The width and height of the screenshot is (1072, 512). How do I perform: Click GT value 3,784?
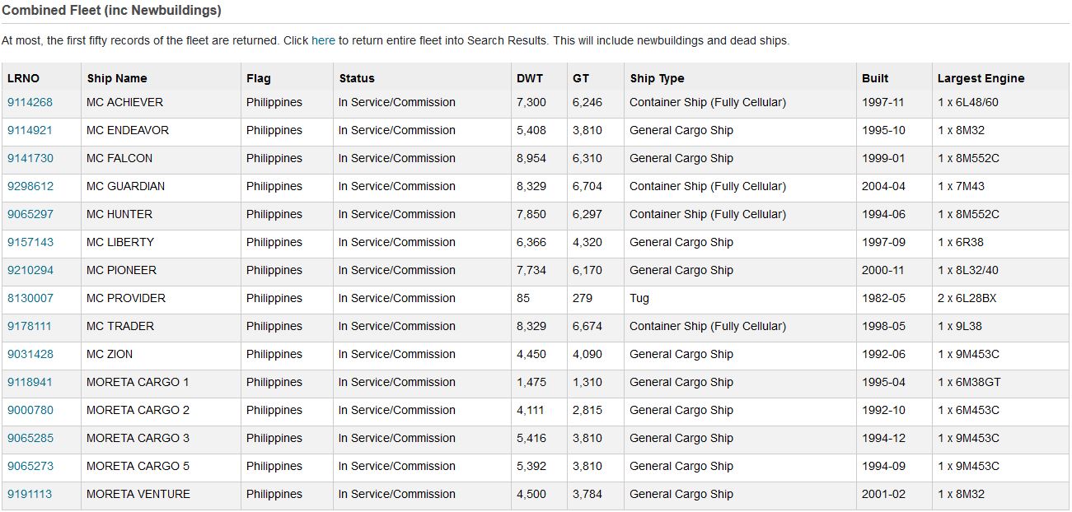click(x=587, y=494)
